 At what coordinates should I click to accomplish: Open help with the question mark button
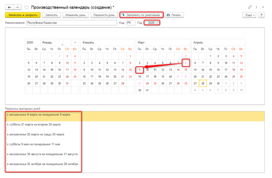261,15
